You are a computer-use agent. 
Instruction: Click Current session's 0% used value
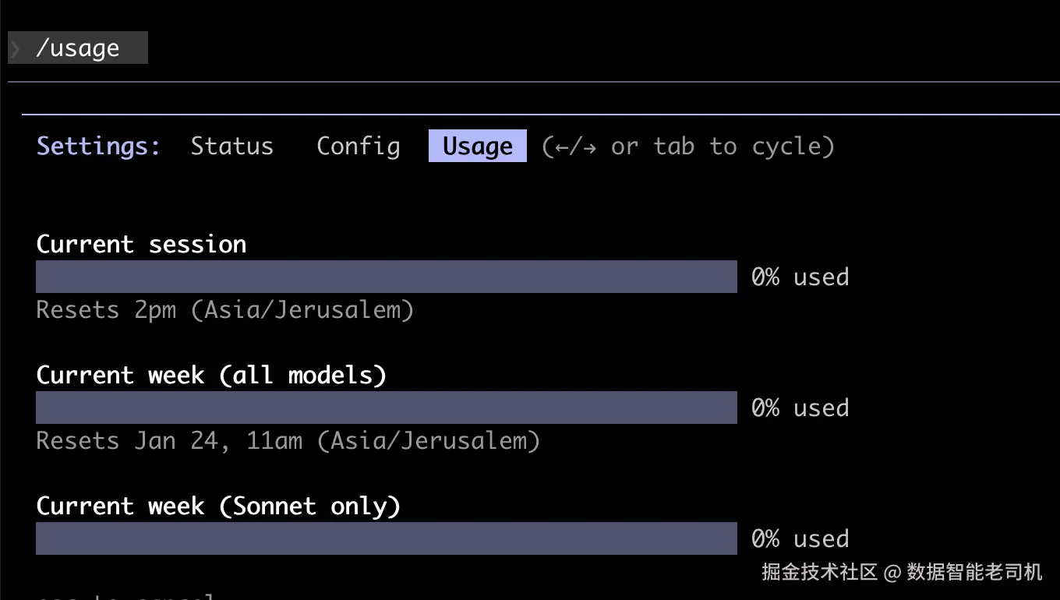800,277
